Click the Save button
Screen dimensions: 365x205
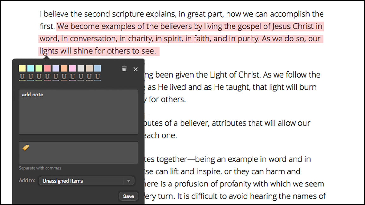click(x=128, y=196)
